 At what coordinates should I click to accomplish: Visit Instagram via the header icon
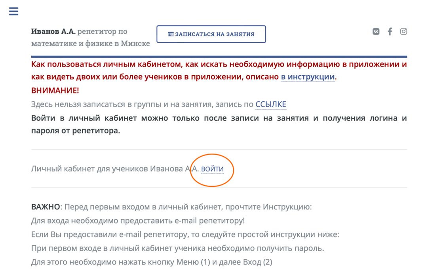click(403, 32)
